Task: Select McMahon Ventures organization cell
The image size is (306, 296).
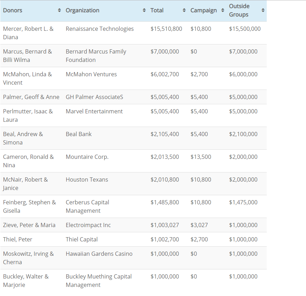Action: 91,75
